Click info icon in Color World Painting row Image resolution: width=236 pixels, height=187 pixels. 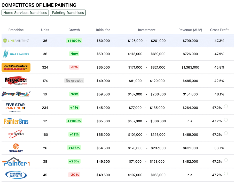point(226,174)
